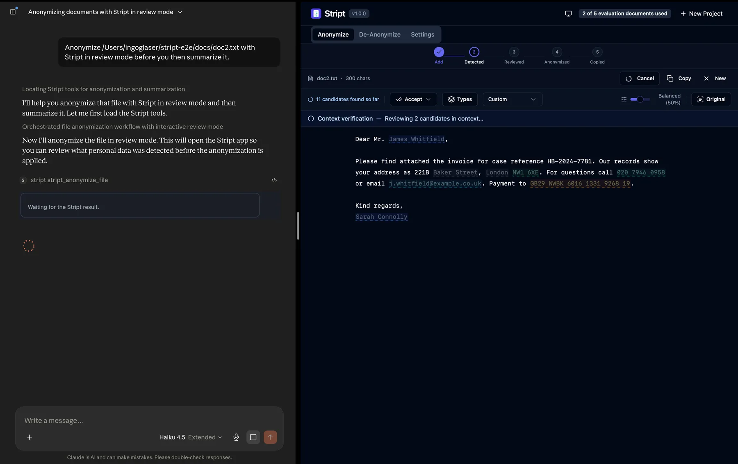Click the New button with X icon
The image size is (738, 464).
pos(715,78)
